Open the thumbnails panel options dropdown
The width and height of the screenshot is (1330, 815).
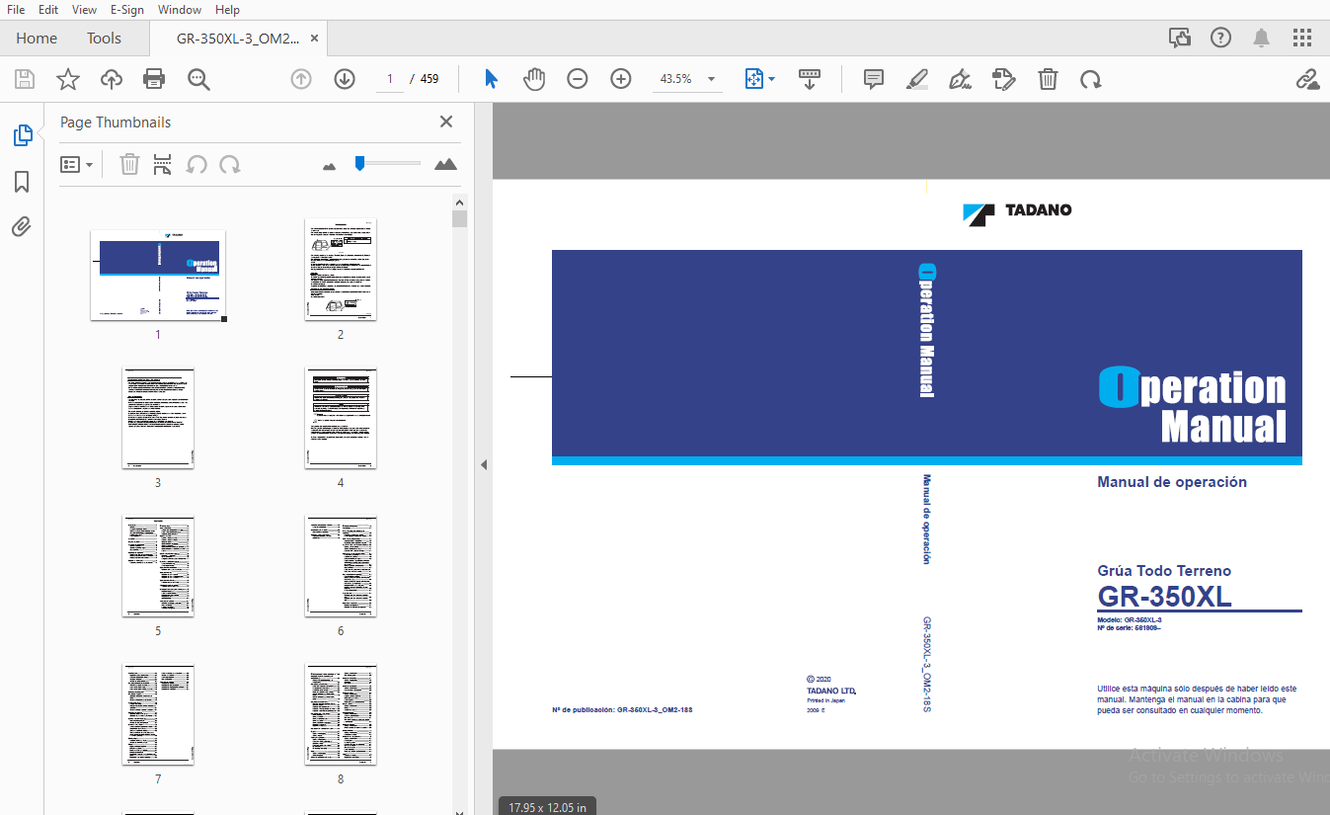pos(77,165)
